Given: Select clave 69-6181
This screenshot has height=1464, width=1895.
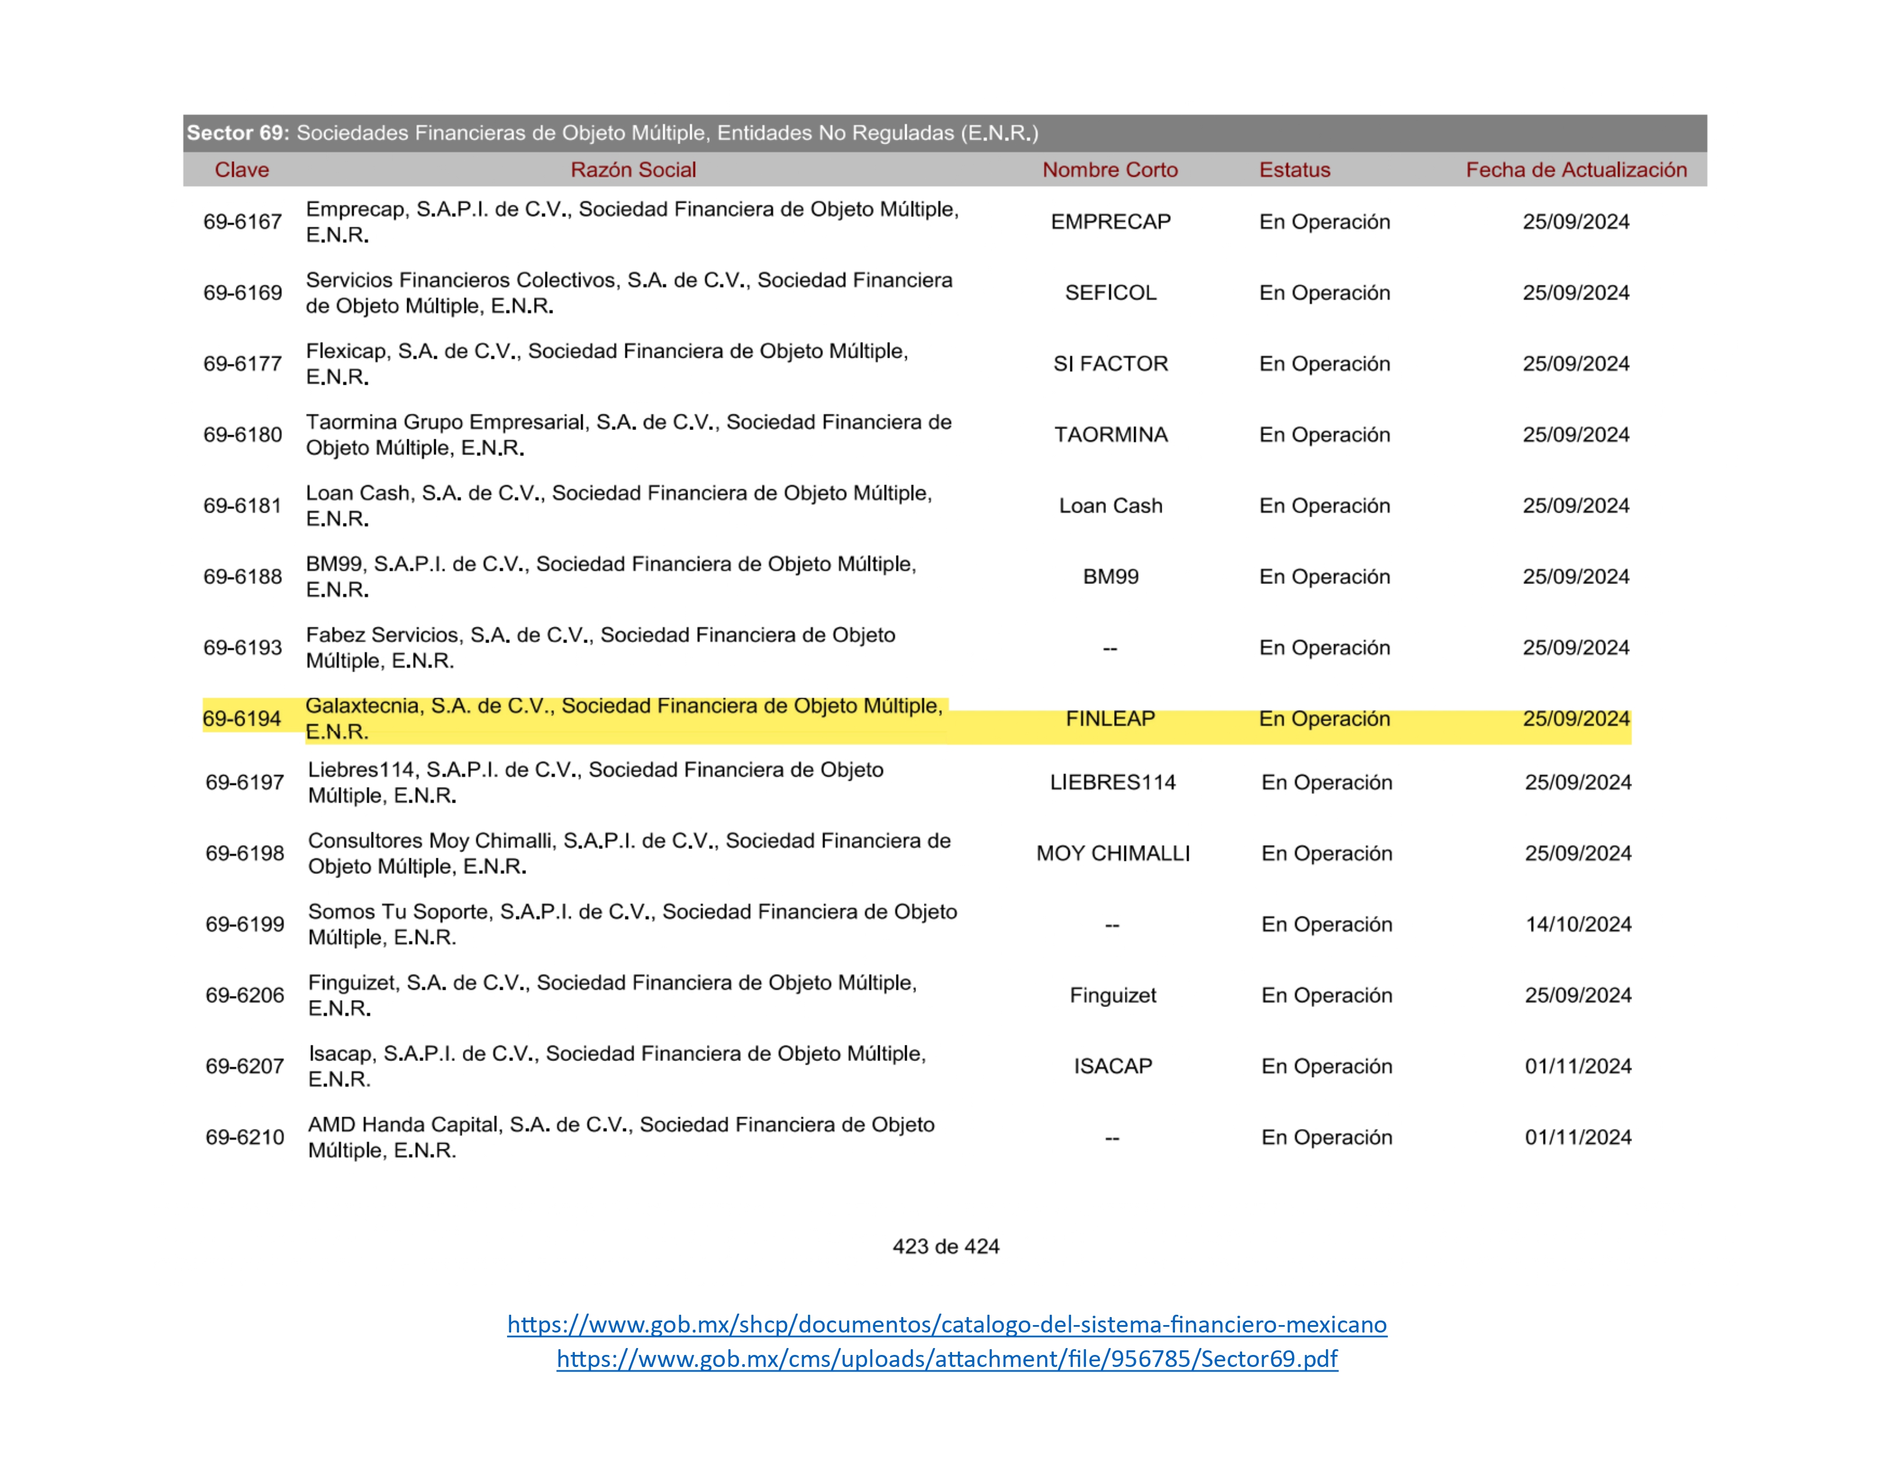Looking at the screenshot, I should point(243,506).
